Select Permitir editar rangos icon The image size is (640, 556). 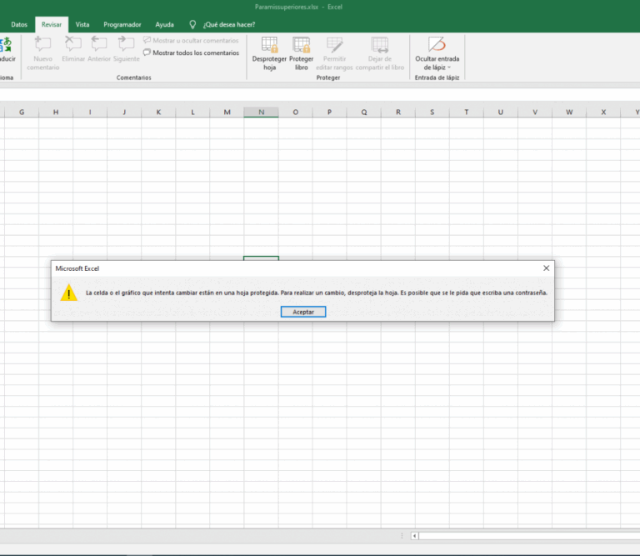(x=335, y=46)
